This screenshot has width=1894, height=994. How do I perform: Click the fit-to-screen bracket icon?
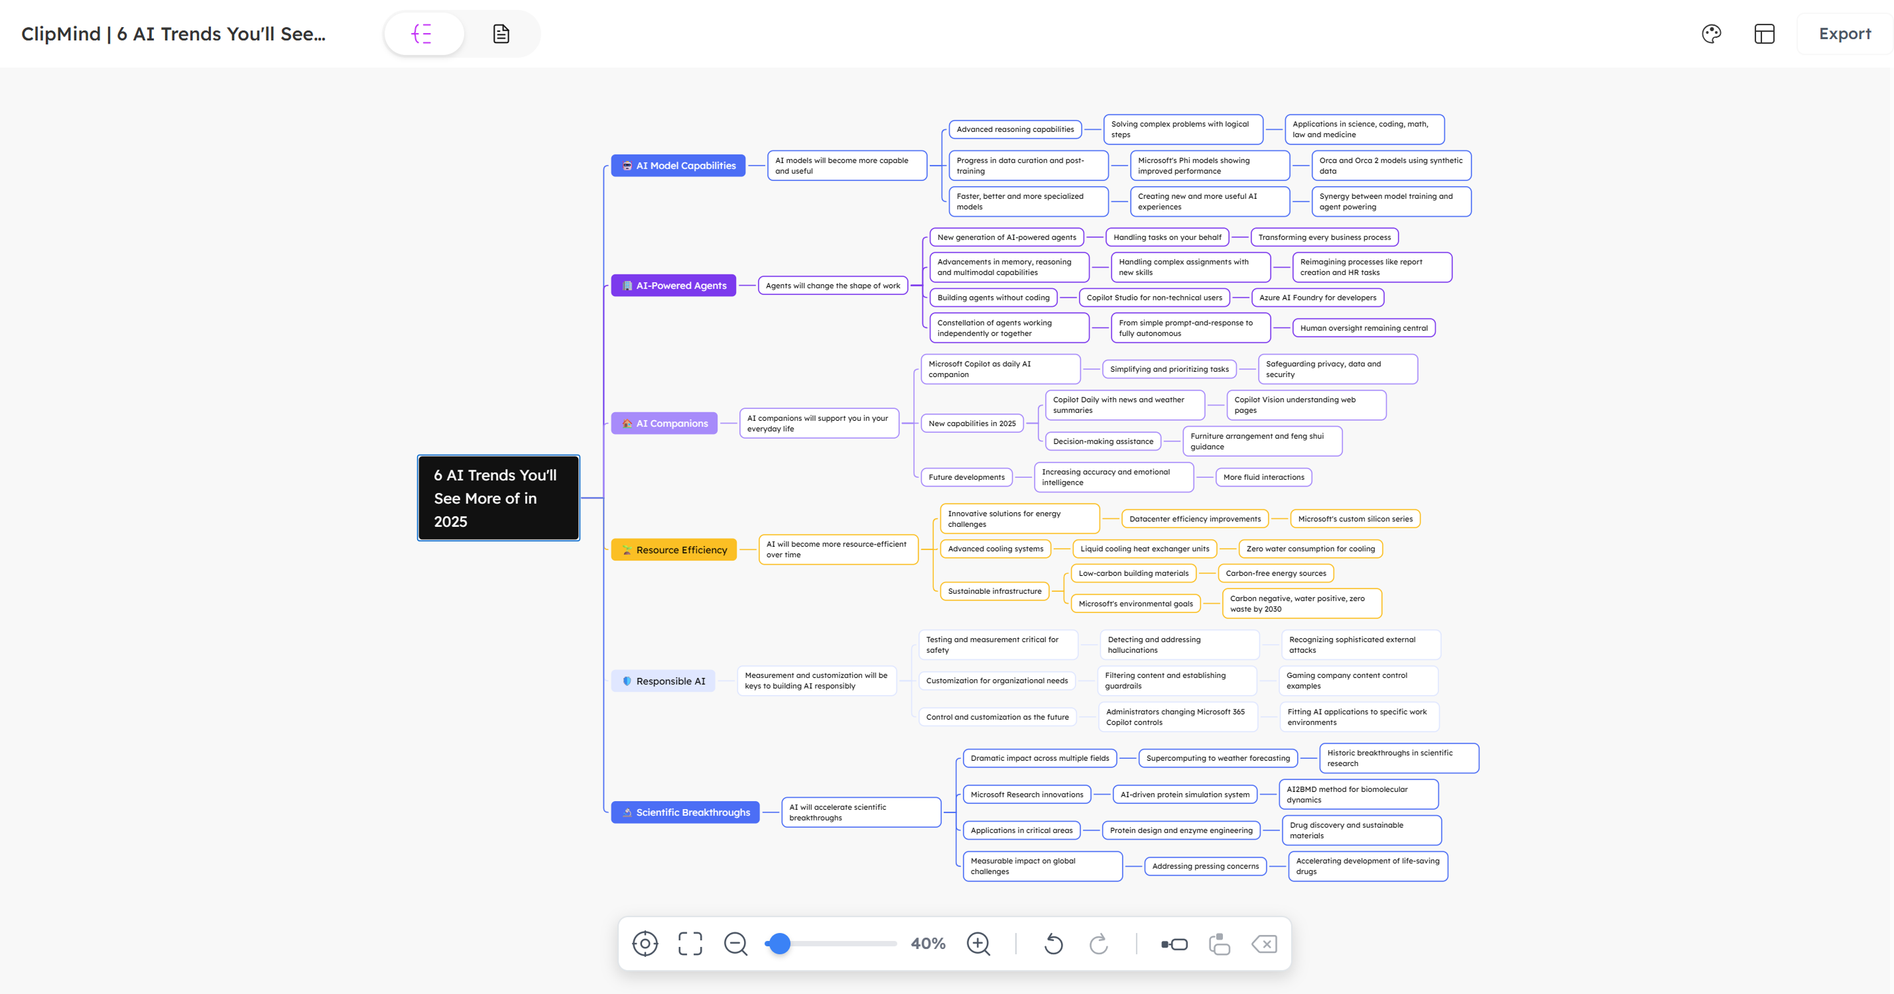point(690,944)
